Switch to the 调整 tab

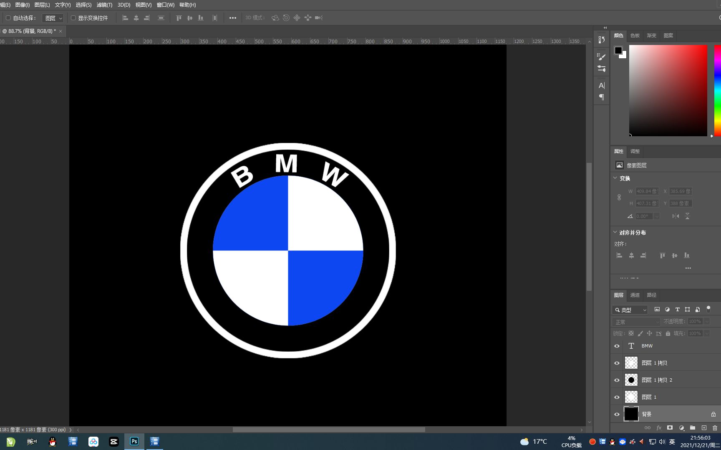coord(635,151)
